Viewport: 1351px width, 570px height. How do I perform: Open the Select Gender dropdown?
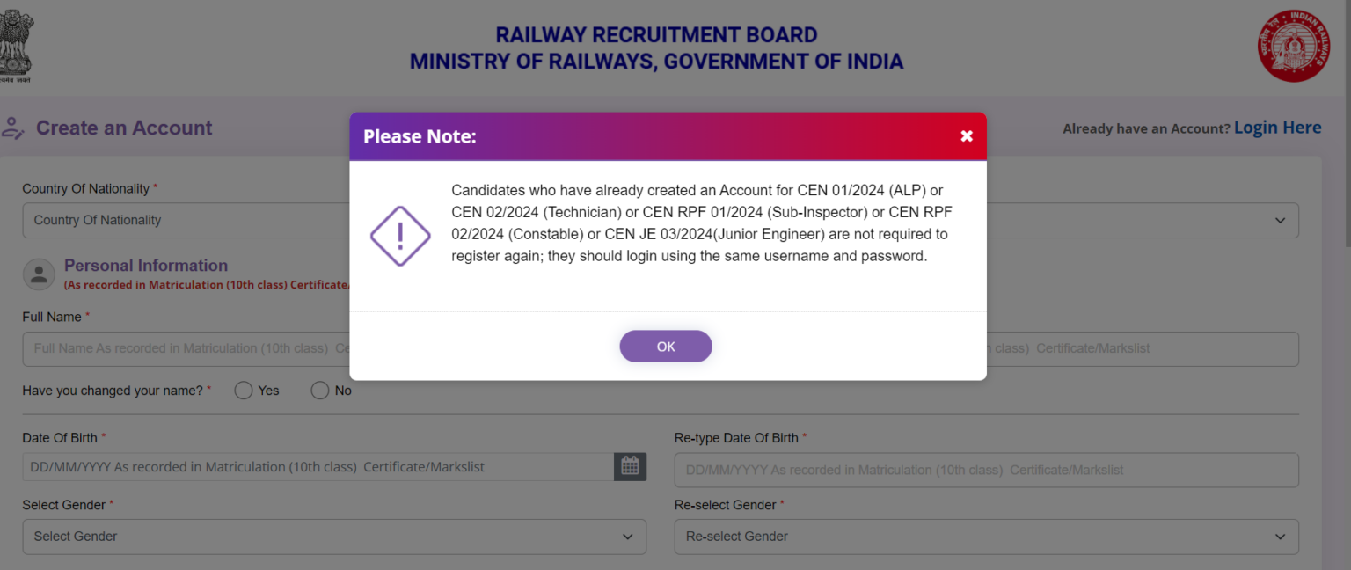[x=334, y=537]
